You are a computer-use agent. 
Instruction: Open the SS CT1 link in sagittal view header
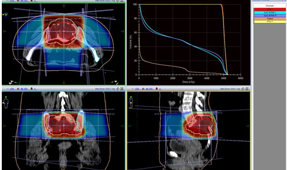pos(150,89)
